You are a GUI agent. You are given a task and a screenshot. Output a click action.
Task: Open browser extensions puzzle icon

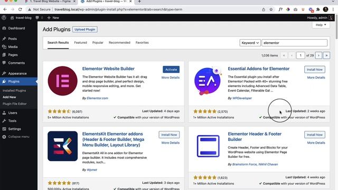(318, 9)
